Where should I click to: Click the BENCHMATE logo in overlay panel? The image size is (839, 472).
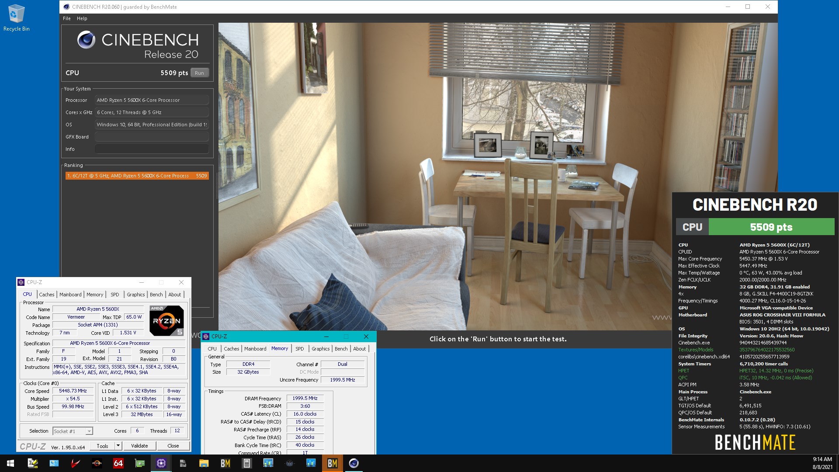click(755, 443)
